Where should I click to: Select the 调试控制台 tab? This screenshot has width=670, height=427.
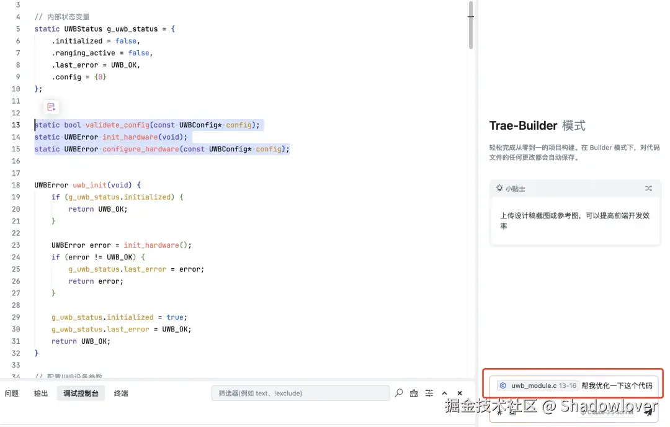(x=81, y=393)
